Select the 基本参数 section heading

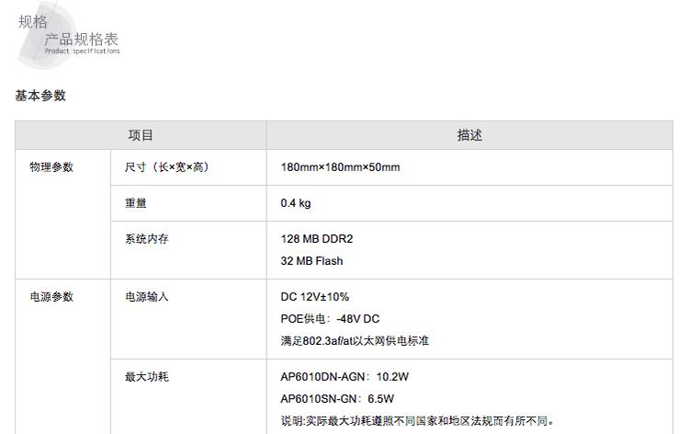(40, 96)
